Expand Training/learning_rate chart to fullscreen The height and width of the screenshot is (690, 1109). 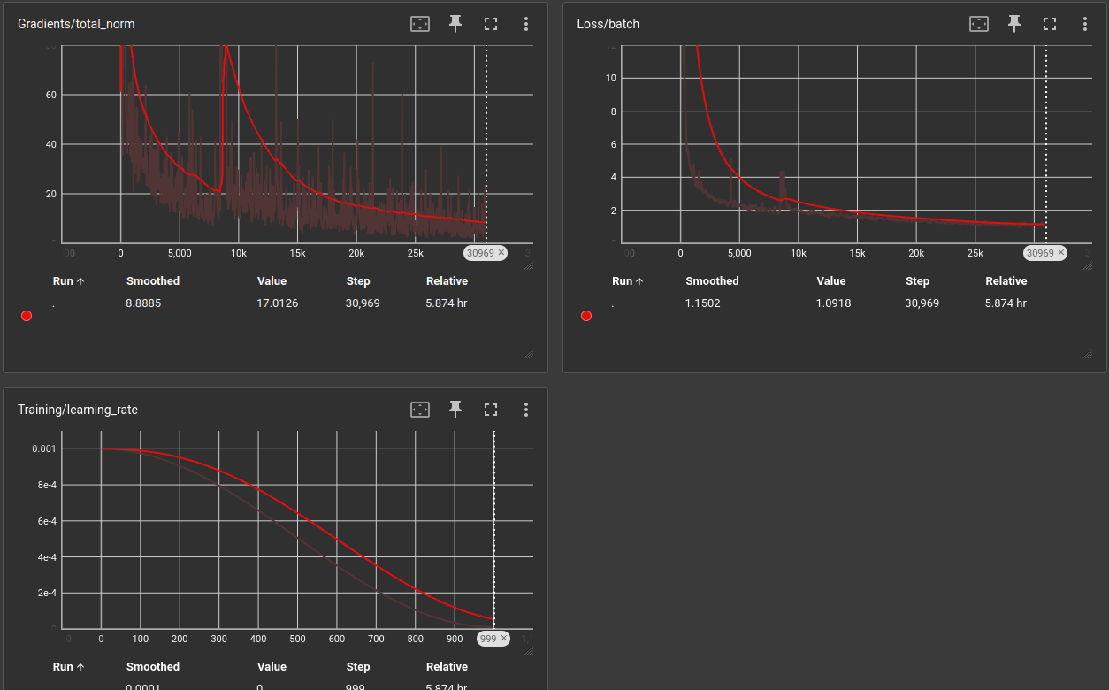(x=490, y=410)
